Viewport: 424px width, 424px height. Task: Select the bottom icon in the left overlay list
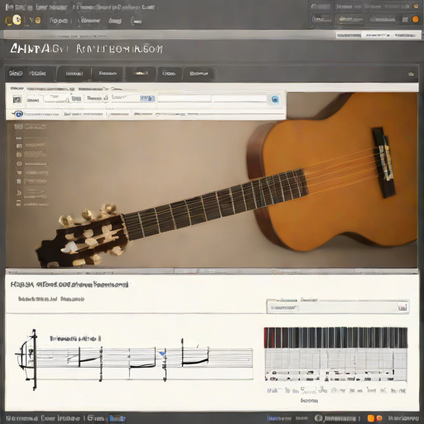(18, 204)
